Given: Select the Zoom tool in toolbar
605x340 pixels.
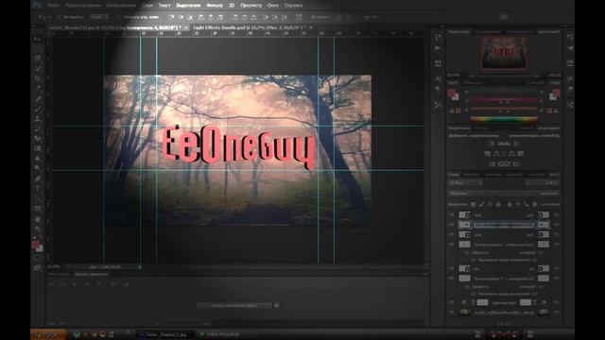Looking at the screenshot, I should 38,229.
